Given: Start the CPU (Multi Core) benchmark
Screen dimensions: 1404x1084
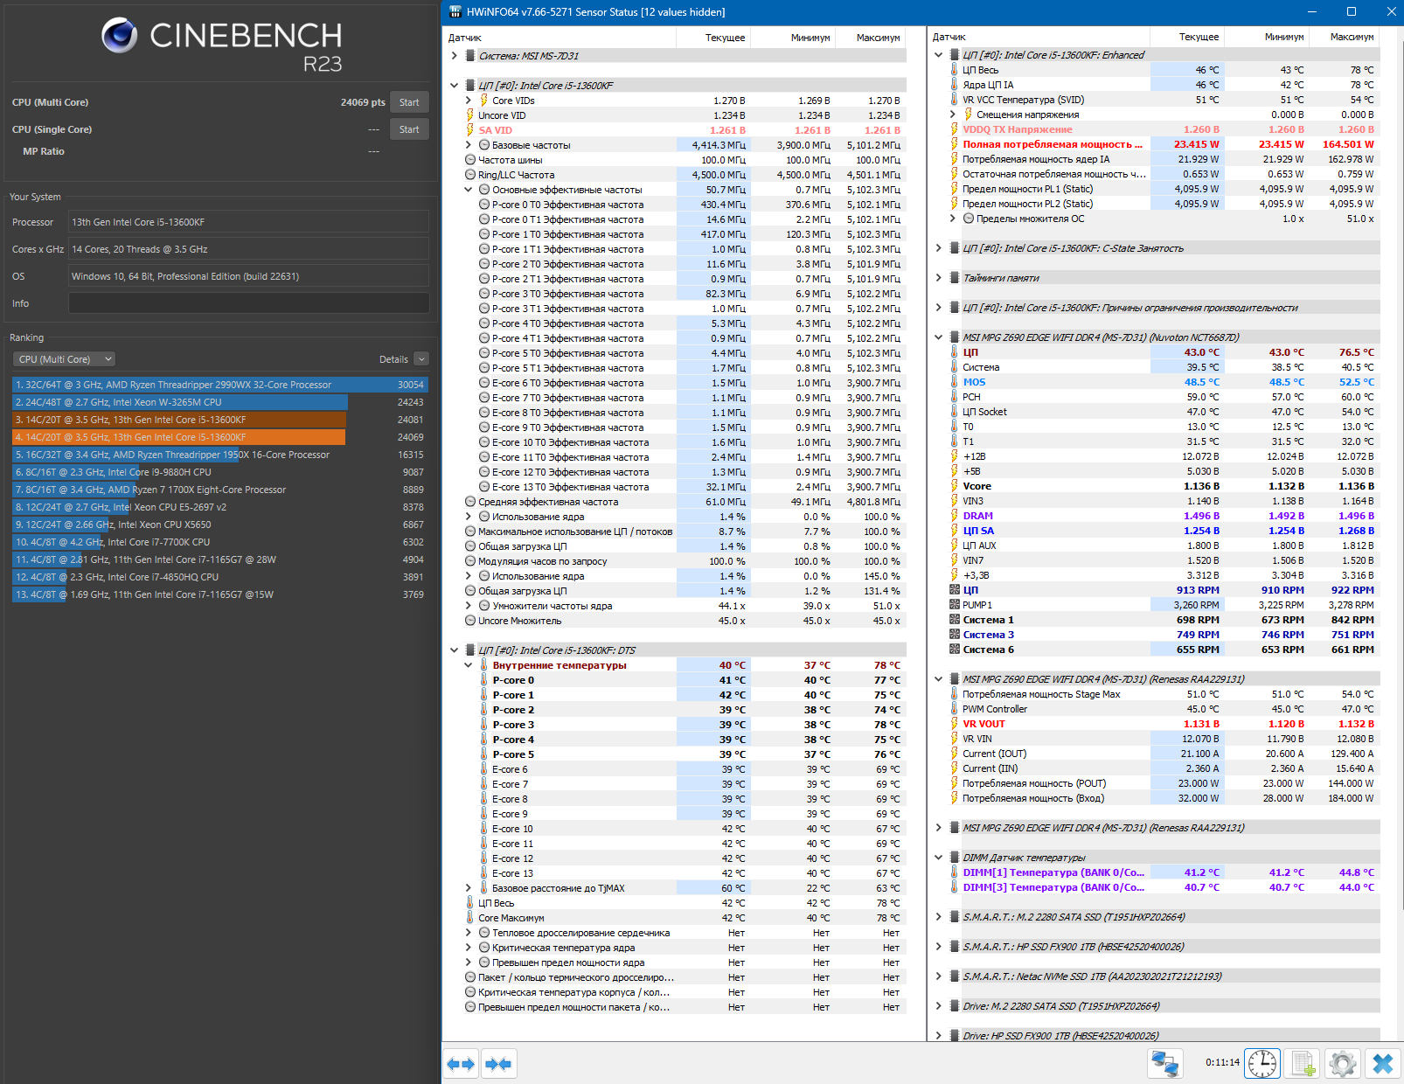Looking at the screenshot, I should click(x=409, y=102).
